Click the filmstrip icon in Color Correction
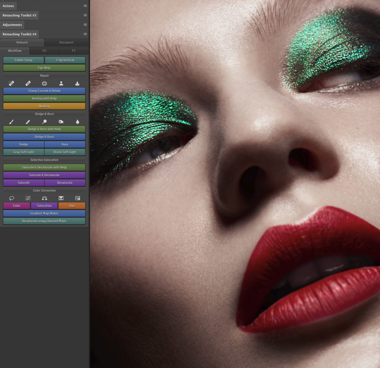 pyautogui.click(x=77, y=198)
